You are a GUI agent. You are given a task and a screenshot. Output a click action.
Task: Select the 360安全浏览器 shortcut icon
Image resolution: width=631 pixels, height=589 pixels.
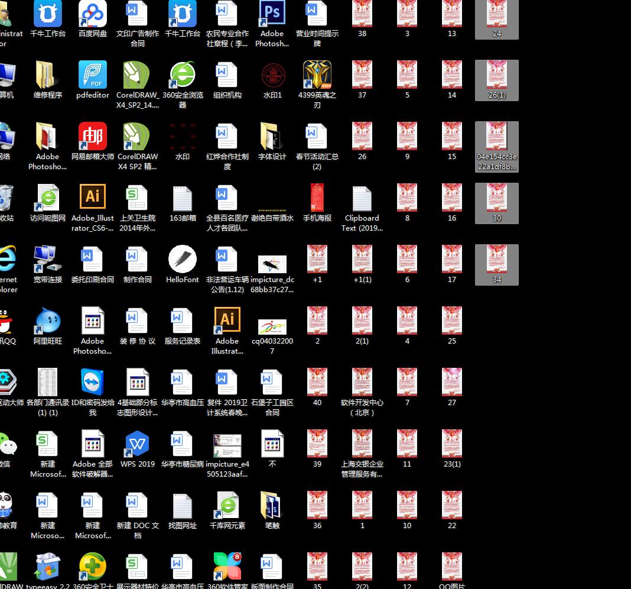[x=183, y=75]
